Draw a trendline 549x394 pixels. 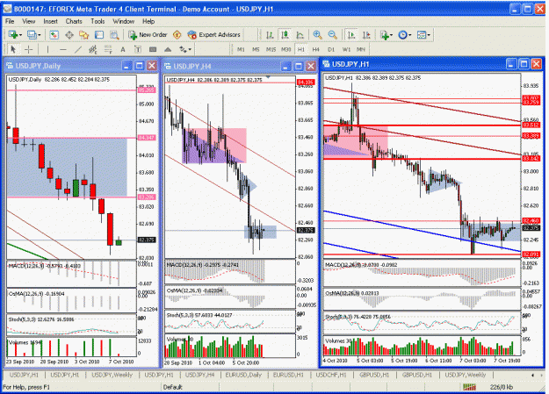[x=77, y=49]
